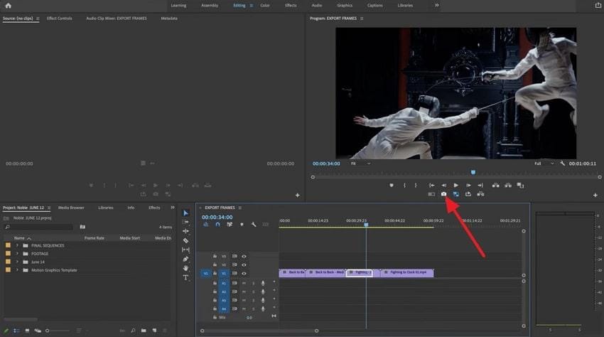Viewport: 604px width, 337px height.
Task: Sort Project panel by Name column
Action: click(19, 238)
